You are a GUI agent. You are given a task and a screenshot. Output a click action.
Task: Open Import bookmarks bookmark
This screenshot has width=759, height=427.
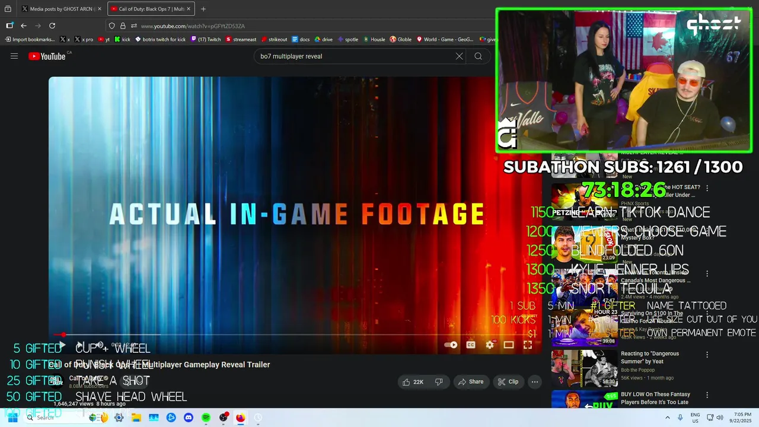(x=30, y=40)
